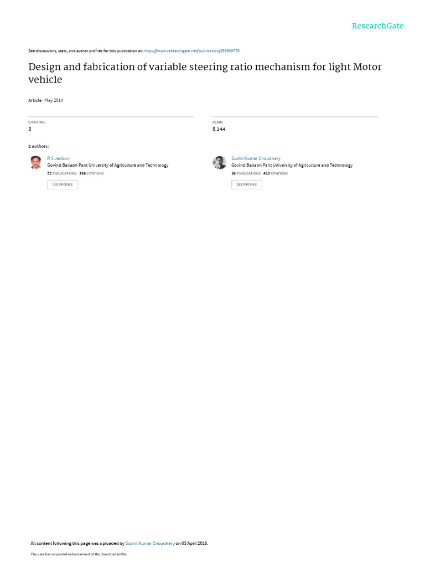Click Sushil Kumar Choudhary's university affiliation text
The width and height of the screenshot is (425, 567).
[292, 165]
